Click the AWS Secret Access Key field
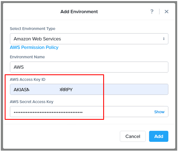Image resolution: width=178 pixels, height=152 pixels. click(x=89, y=112)
